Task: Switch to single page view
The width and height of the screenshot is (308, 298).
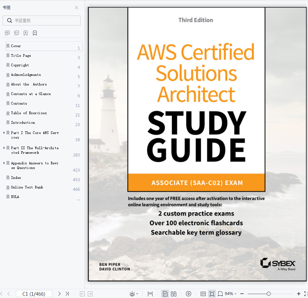Action: point(165,294)
